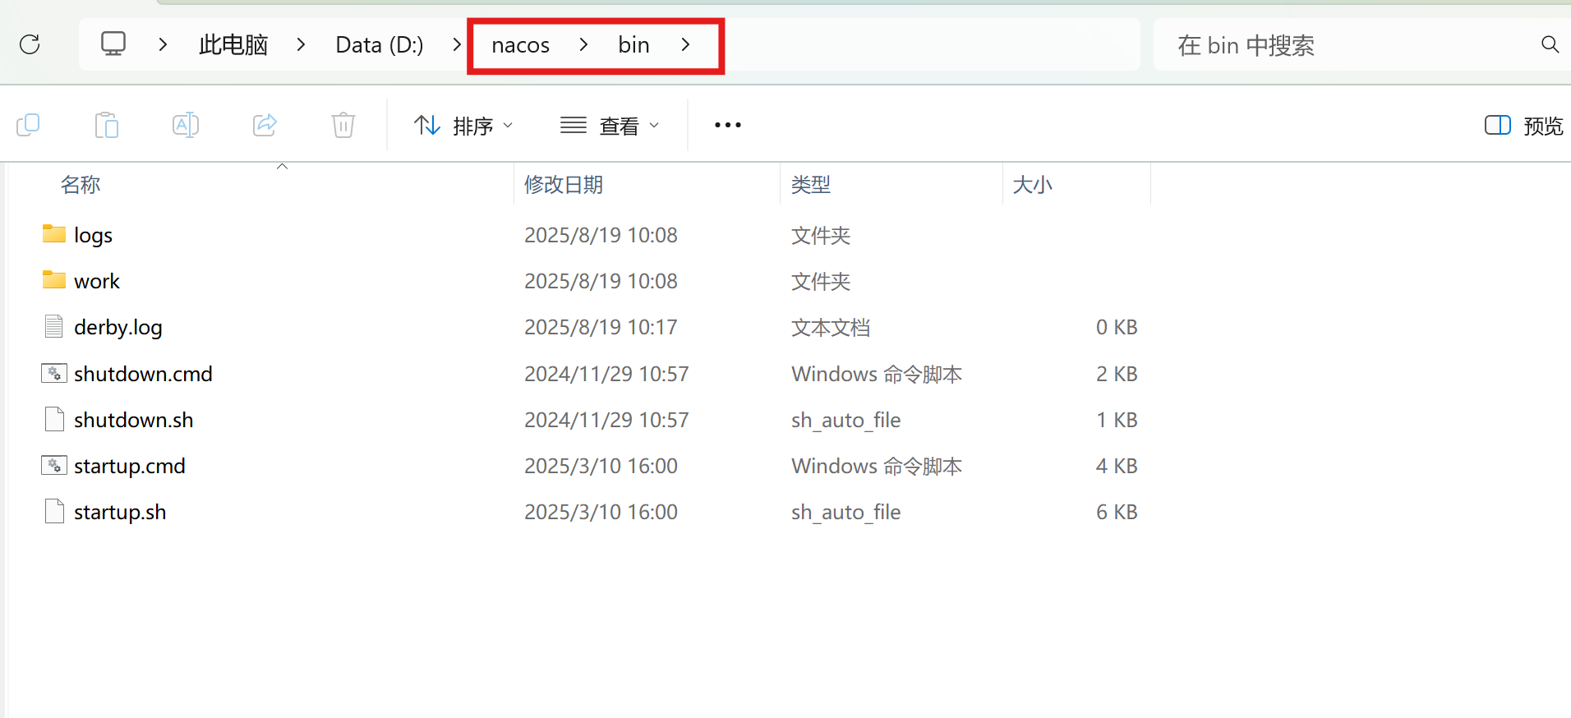Open the 排序 sort dropdown
The width and height of the screenshot is (1571, 718).
pyautogui.click(x=464, y=125)
